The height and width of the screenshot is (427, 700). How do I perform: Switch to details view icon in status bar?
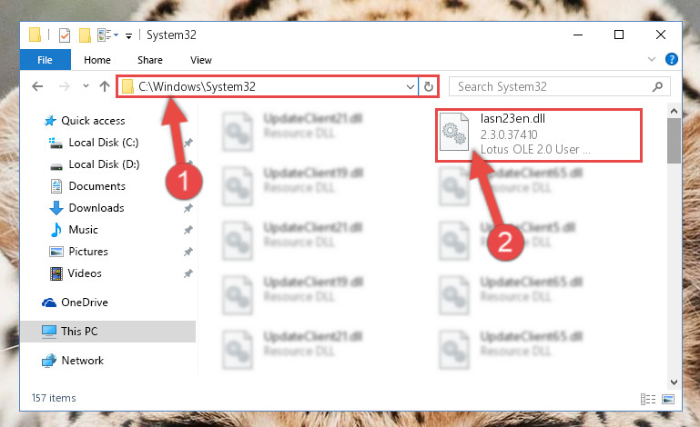point(648,399)
